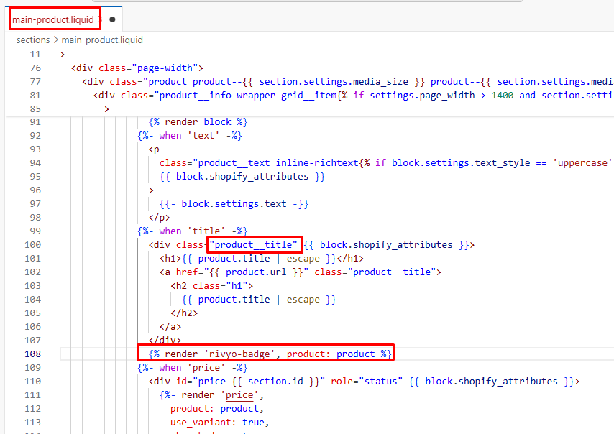Click the 1400 number in sticky line 81
This screenshot has width=614, height=434.
pyautogui.click(x=503, y=96)
